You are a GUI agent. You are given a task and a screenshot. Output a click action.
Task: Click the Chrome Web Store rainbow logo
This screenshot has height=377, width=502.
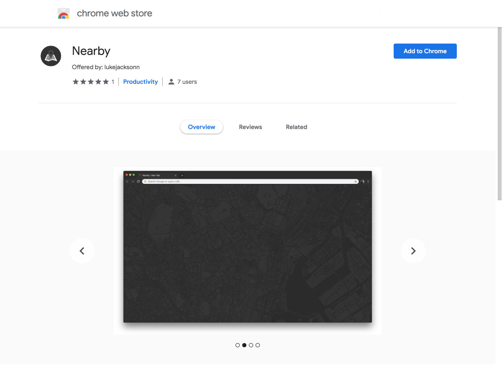[x=64, y=13]
